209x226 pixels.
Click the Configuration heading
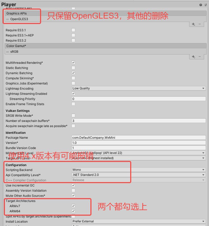coord(16,165)
